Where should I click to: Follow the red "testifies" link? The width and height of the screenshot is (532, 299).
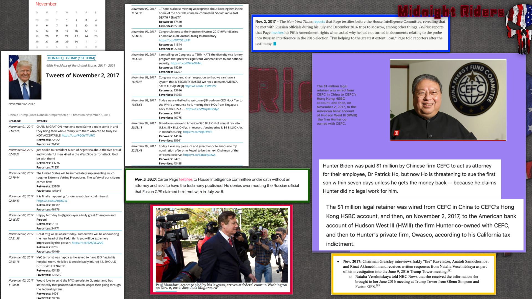[x=186, y=179]
